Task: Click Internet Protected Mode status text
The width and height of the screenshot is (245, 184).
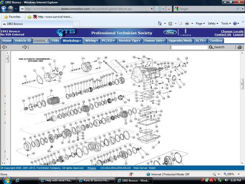Action: pos(170,174)
